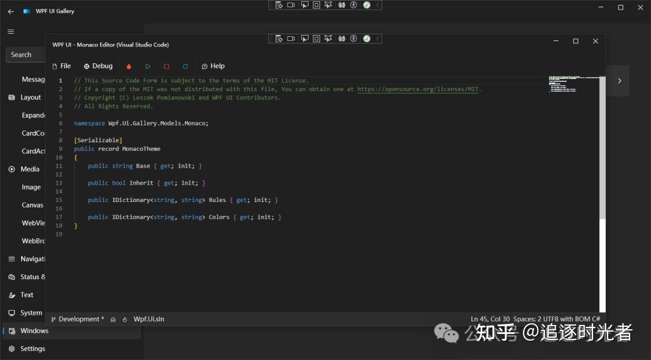Toggle the hamburger navigation menu in WPF UI Gallery

tap(11, 31)
